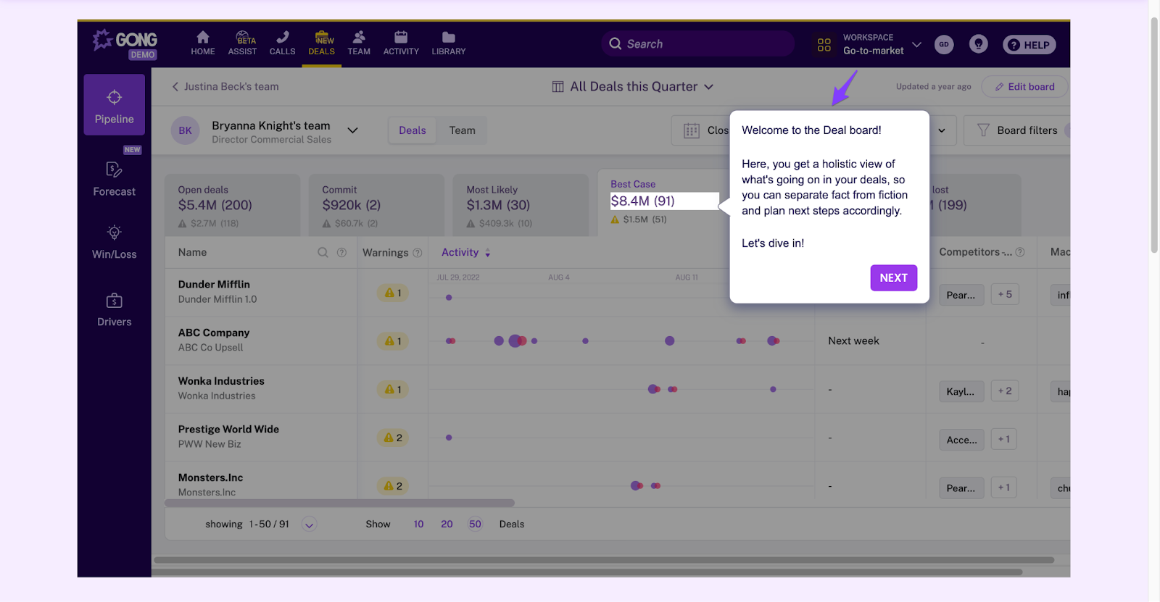This screenshot has width=1160, height=602.
Task: Open the Team navigation icon
Action: pos(359,43)
